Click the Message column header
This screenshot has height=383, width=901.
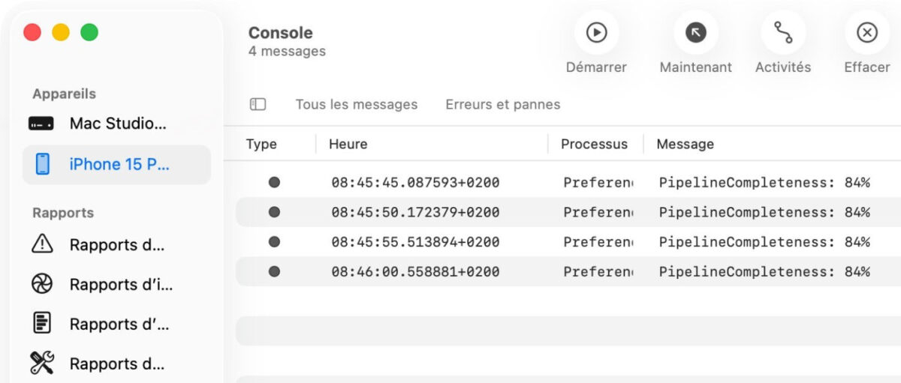(x=685, y=144)
